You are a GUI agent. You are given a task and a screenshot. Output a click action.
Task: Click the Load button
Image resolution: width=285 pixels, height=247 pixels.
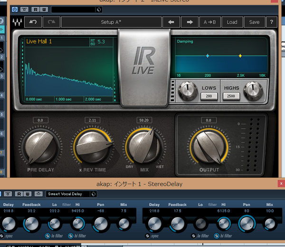point(232,22)
